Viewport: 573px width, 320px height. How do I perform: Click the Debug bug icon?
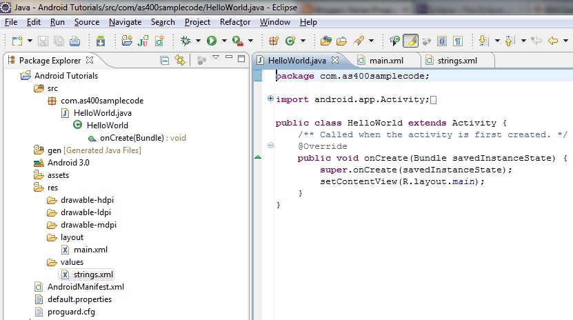(x=185, y=41)
